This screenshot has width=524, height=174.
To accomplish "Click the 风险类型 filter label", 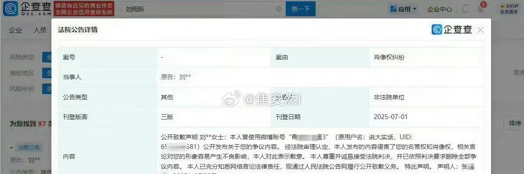I will coord(22,57).
